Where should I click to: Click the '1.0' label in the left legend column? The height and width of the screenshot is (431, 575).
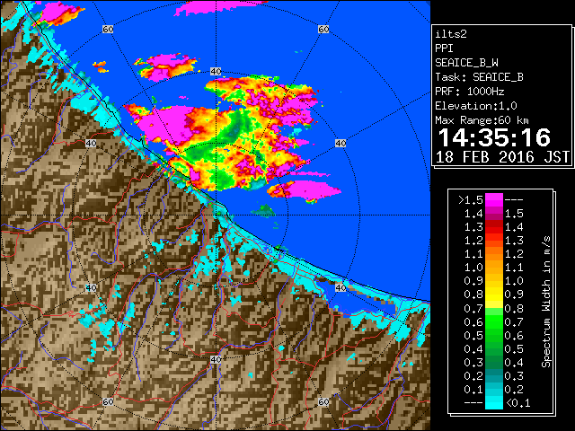coord(473,268)
